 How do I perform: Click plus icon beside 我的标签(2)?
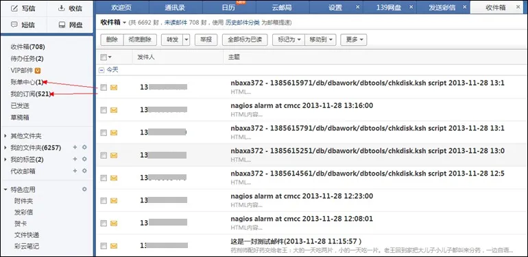tap(75, 159)
